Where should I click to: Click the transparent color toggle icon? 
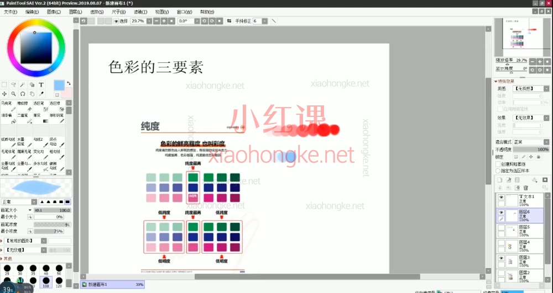pyautogui.click(x=57, y=95)
